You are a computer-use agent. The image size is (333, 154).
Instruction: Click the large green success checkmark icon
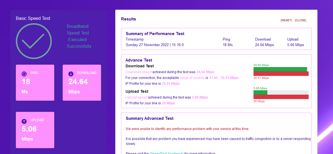[x=34, y=41]
